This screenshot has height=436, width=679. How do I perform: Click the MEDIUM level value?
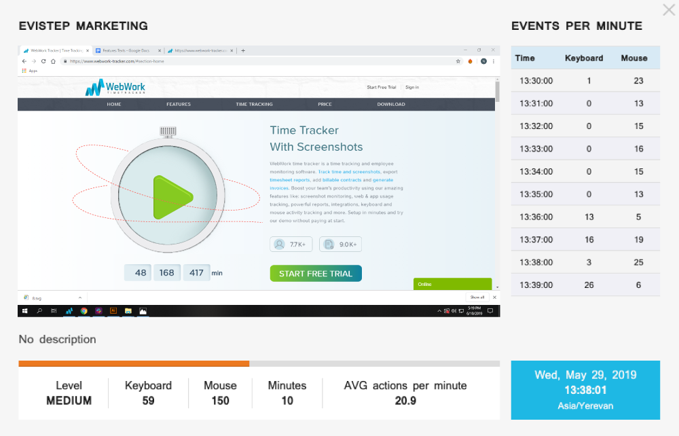pos(69,401)
